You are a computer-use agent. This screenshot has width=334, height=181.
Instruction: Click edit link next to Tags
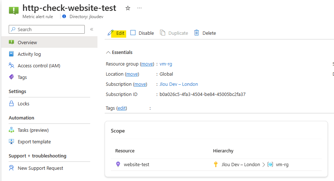point(122,108)
